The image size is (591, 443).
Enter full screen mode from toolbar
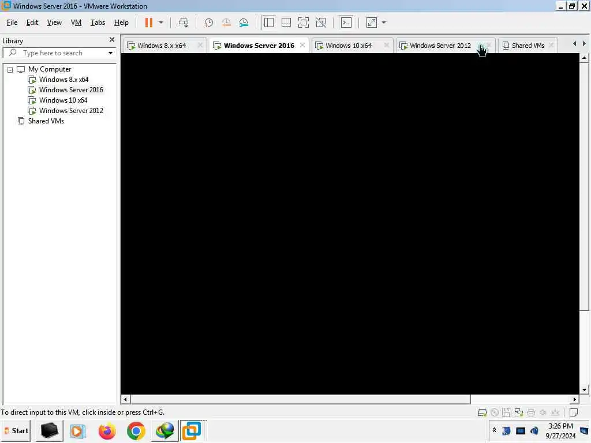pyautogui.click(x=304, y=22)
